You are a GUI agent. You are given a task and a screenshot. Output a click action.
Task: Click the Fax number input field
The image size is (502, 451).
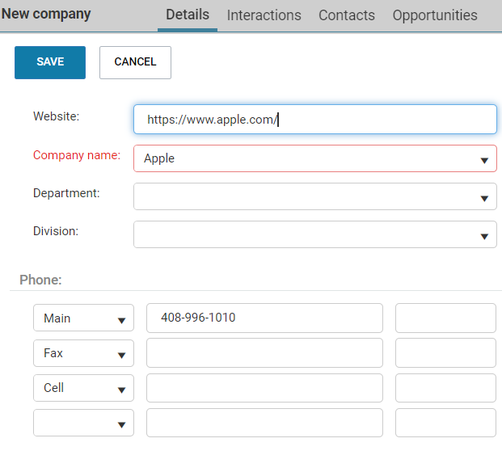click(264, 353)
